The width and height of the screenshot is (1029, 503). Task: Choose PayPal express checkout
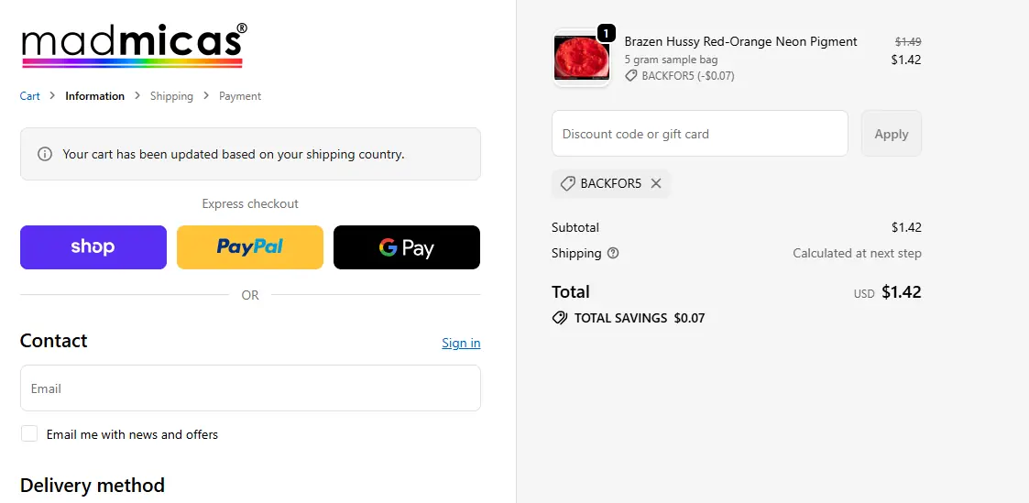(250, 247)
